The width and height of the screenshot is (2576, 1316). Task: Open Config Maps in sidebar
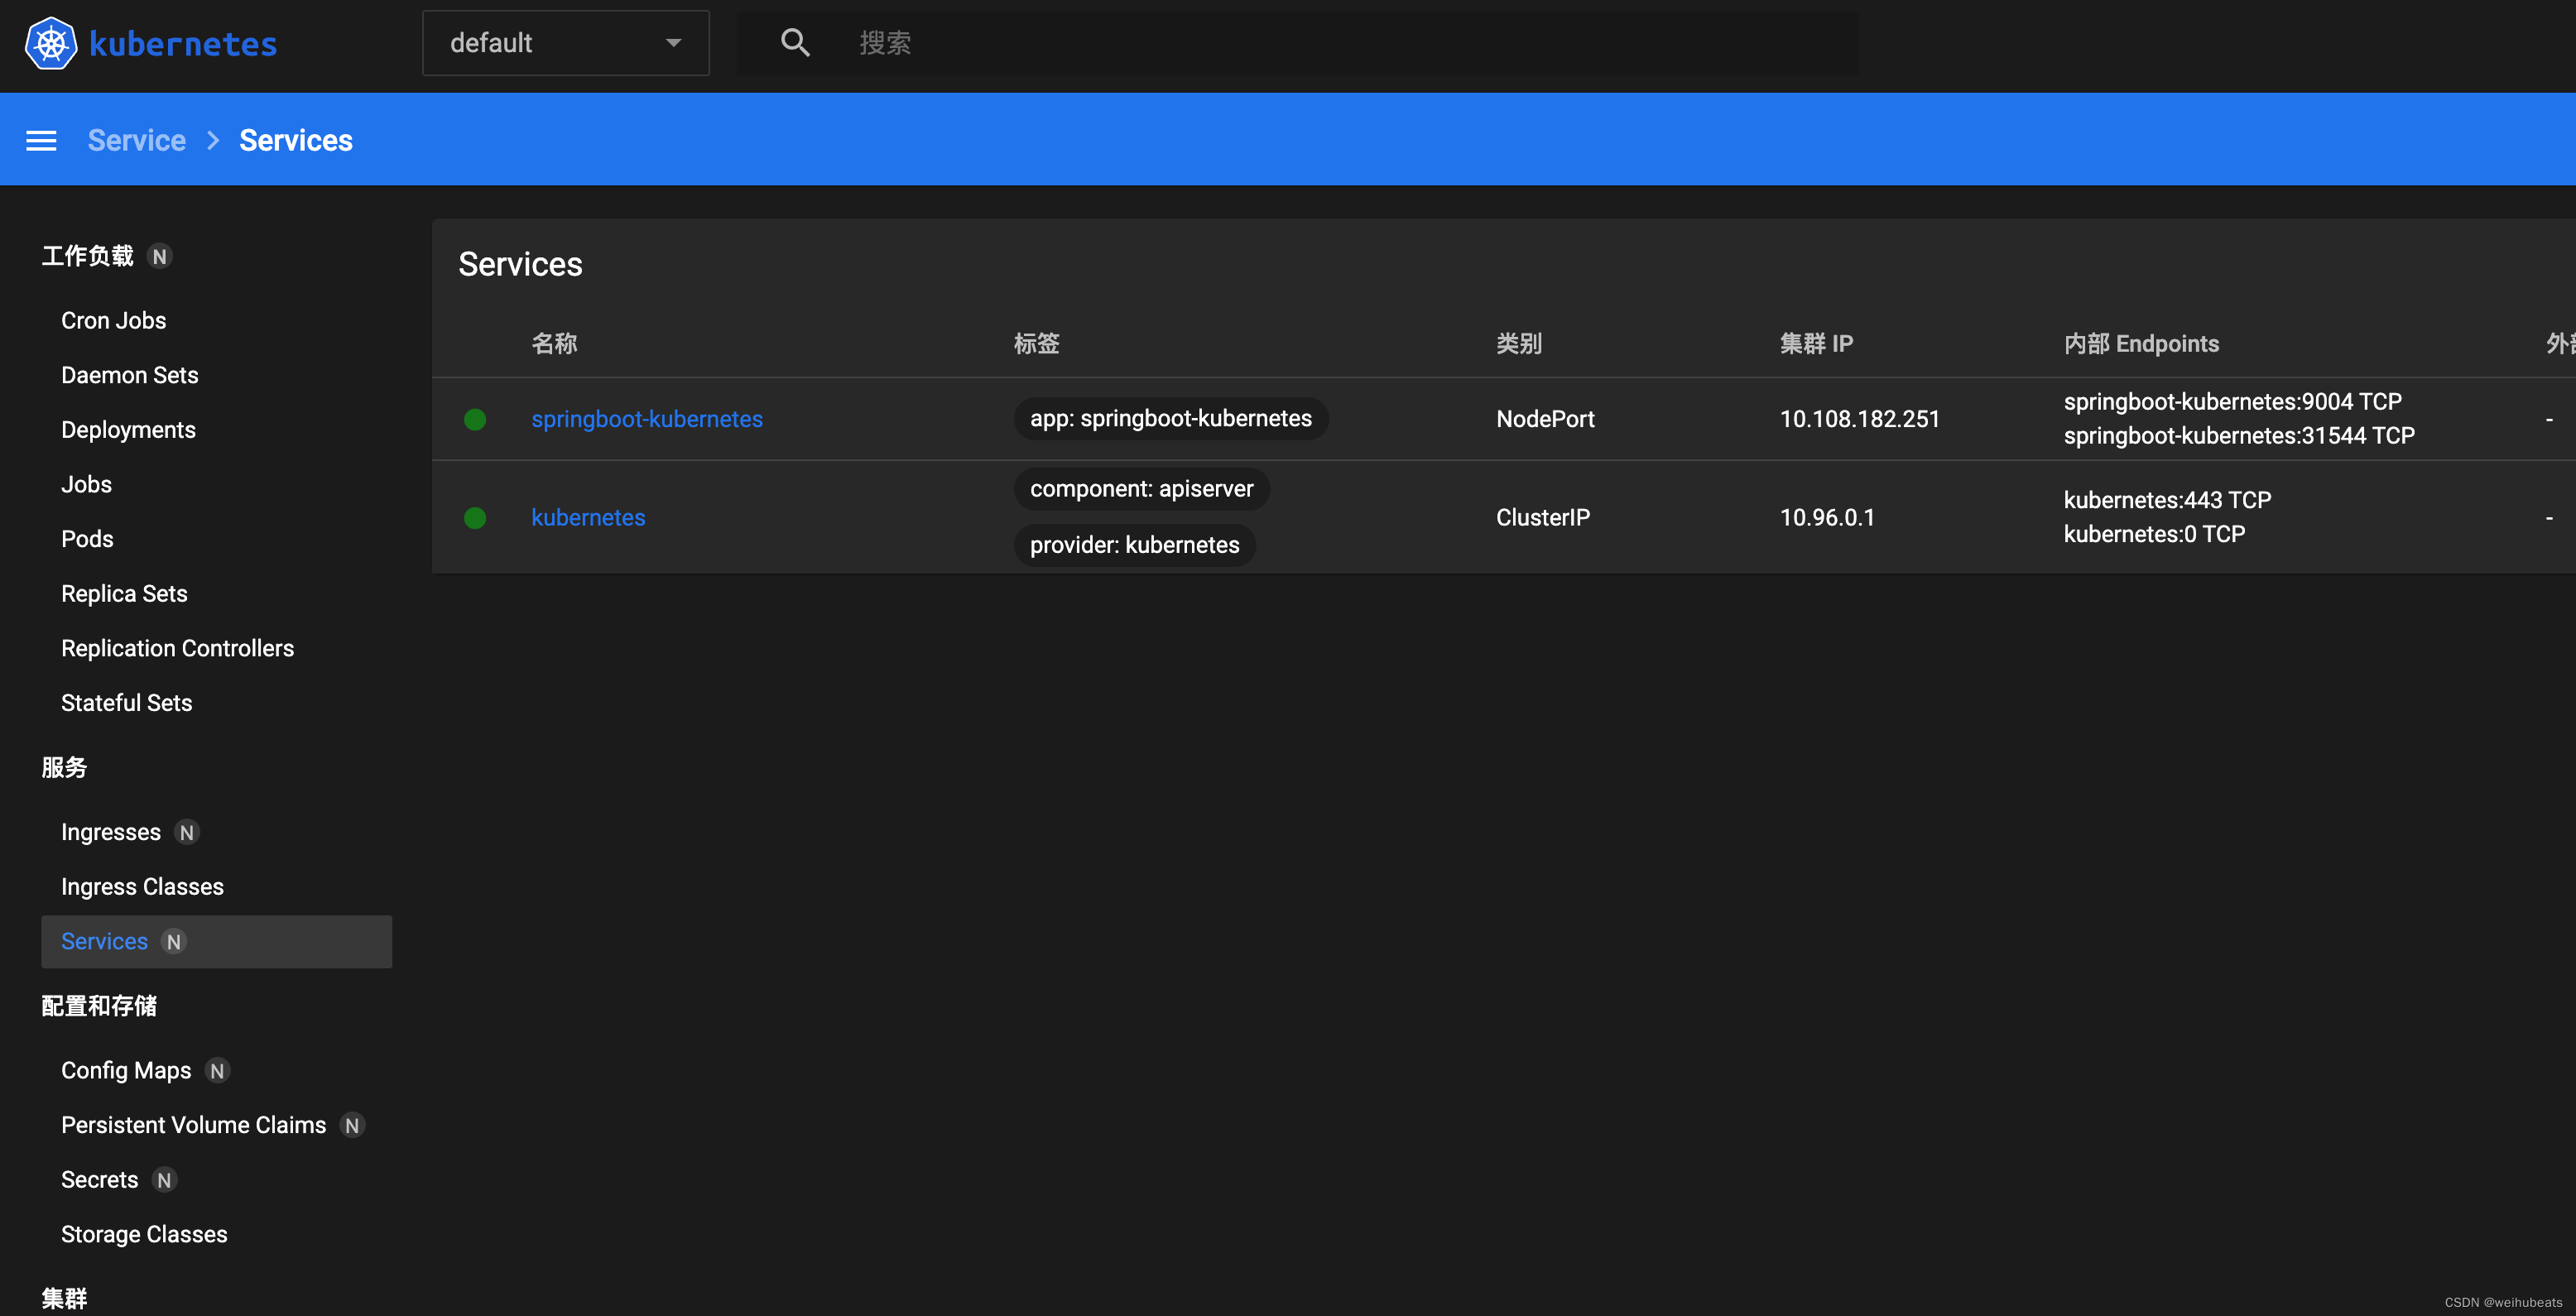[126, 1070]
